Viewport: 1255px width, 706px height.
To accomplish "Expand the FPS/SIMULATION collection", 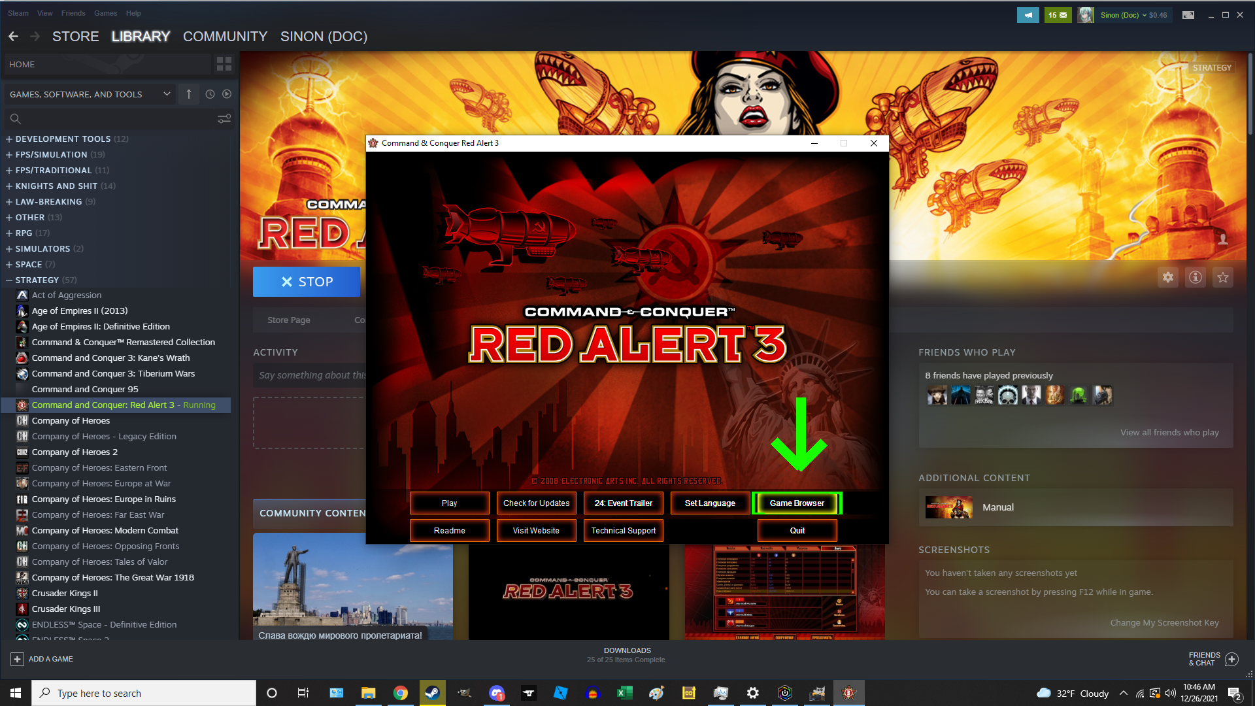I will click(x=9, y=154).
